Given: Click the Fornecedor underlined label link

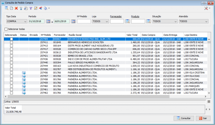Looking at the screenshot, I should click(x=116, y=16).
